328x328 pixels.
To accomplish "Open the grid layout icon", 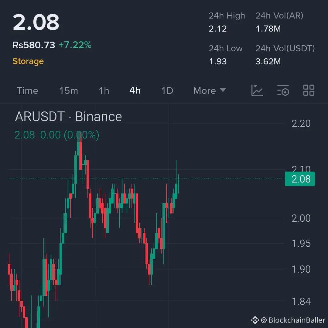I will (309, 91).
